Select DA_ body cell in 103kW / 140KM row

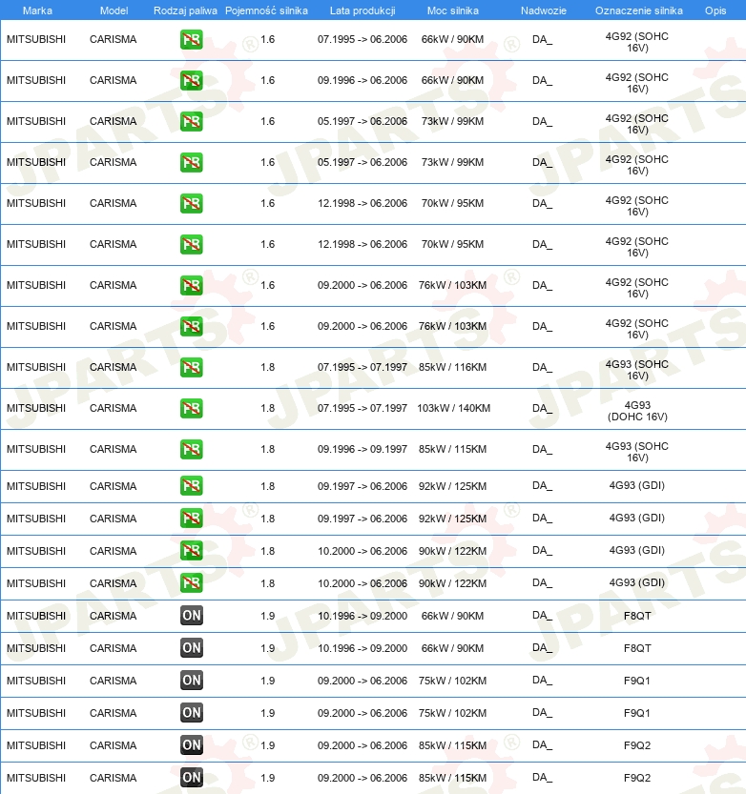(542, 409)
